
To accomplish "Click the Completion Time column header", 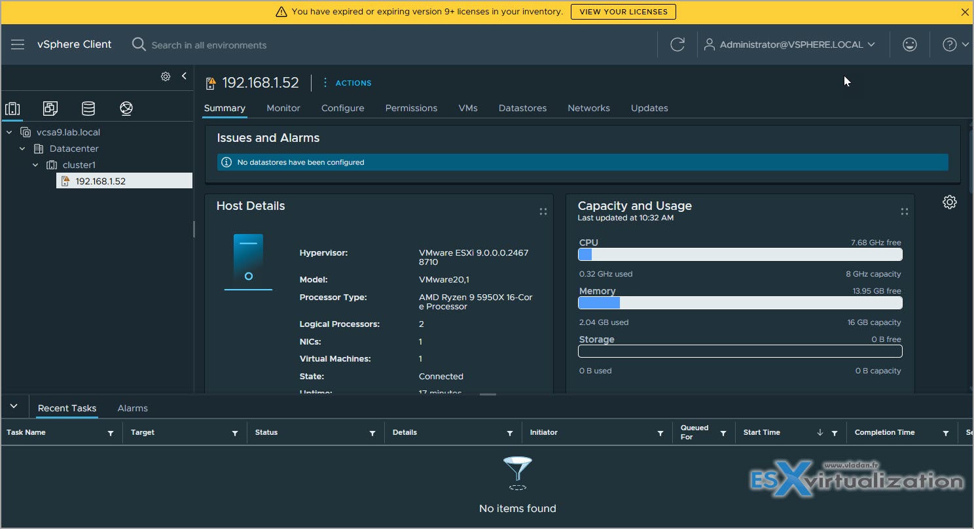I will [x=885, y=432].
